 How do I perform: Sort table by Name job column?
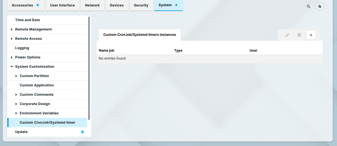pos(107,51)
